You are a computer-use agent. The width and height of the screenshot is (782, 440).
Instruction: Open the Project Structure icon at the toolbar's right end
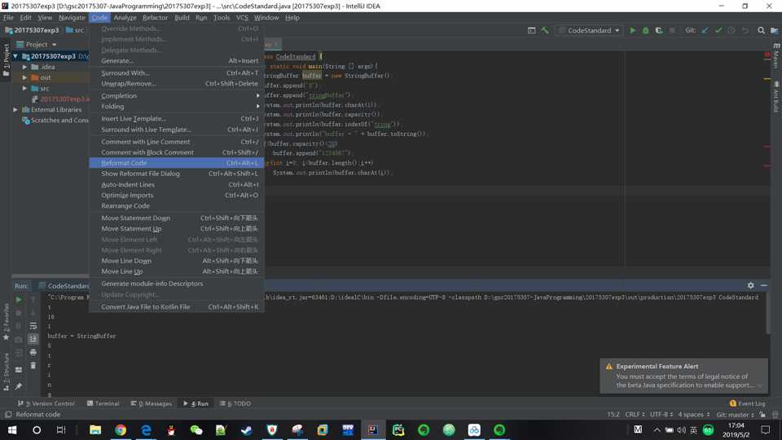pos(775,30)
